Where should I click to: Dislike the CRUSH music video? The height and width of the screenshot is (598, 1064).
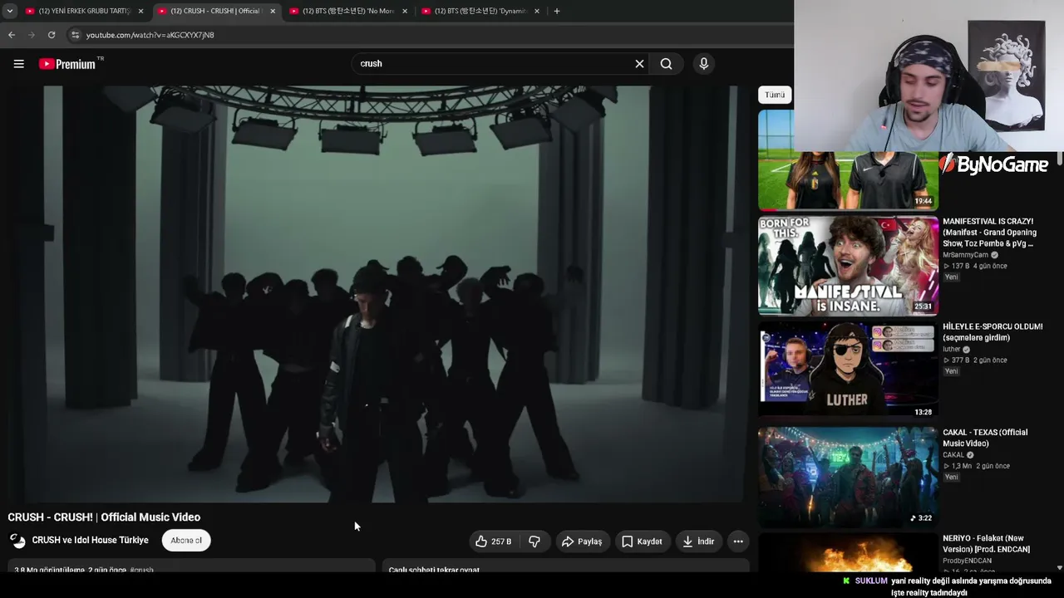pyautogui.click(x=534, y=542)
